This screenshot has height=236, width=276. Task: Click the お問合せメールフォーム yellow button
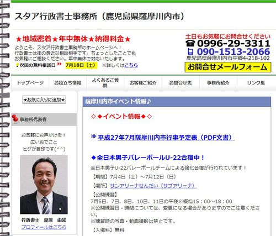click(x=227, y=67)
